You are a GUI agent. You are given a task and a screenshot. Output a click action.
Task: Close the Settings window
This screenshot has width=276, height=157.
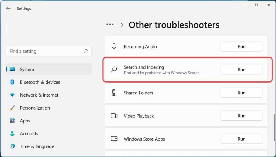[269, 5]
